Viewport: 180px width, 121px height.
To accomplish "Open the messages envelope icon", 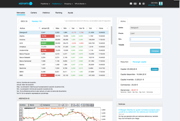I will pos(131,4).
